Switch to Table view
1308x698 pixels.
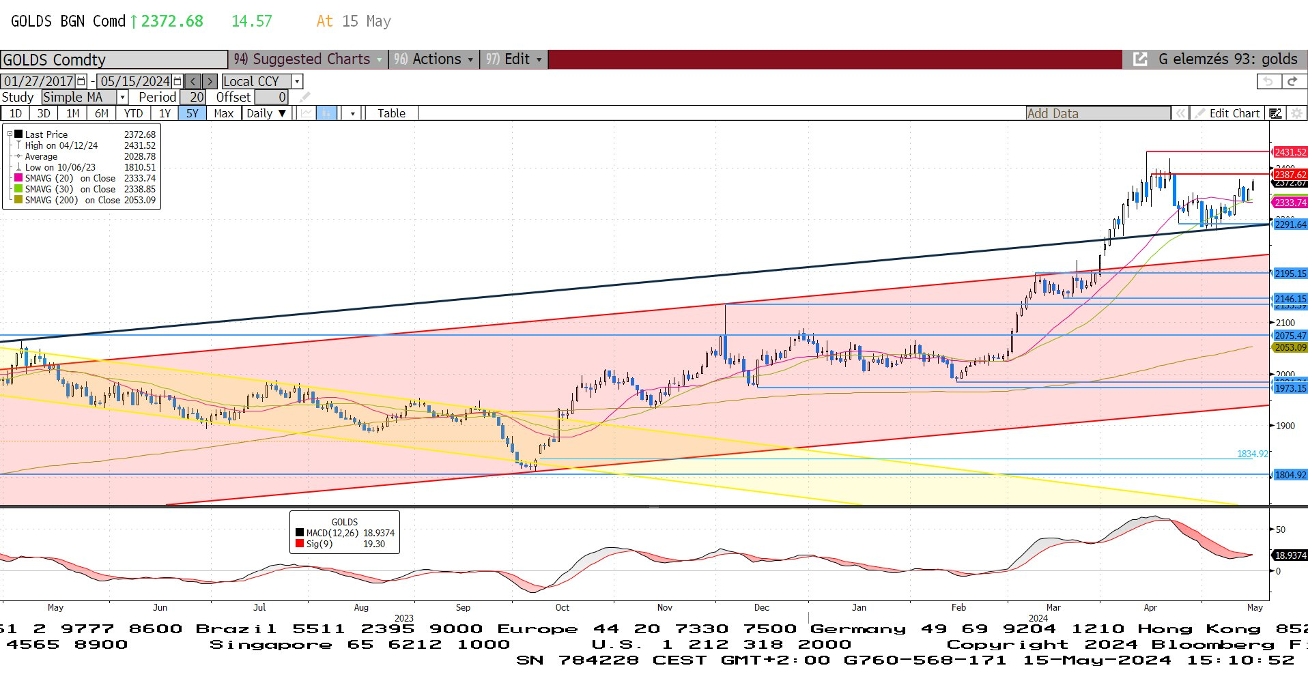pos(391,113)
